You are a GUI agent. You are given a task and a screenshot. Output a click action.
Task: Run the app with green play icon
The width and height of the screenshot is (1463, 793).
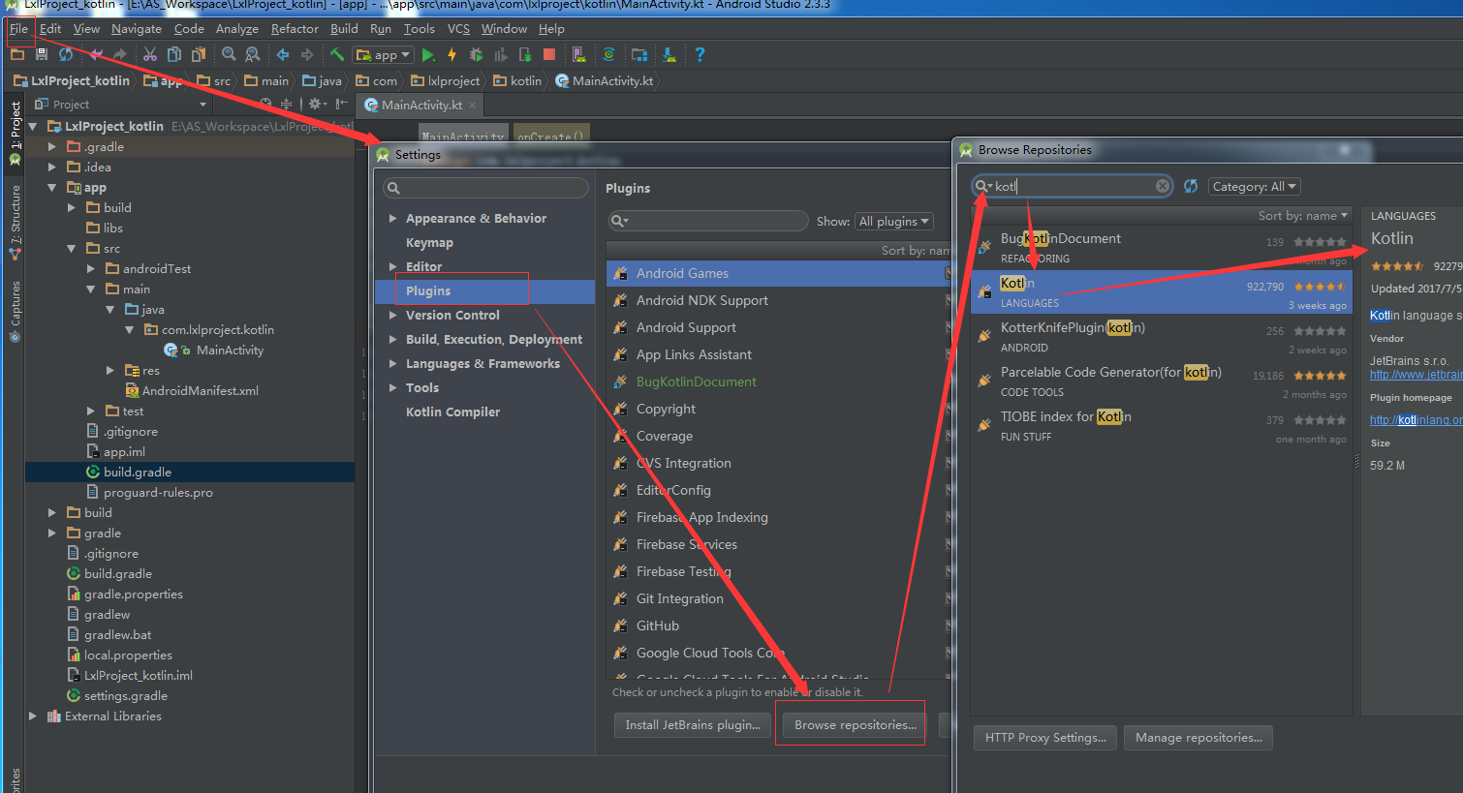click(428, 55)
